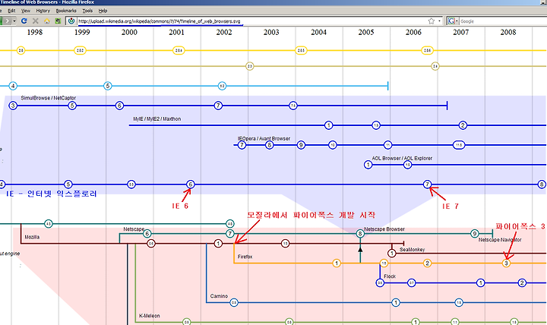
Task: Open the back/forward history dropdown arrow
Action: tap(14, 21)
